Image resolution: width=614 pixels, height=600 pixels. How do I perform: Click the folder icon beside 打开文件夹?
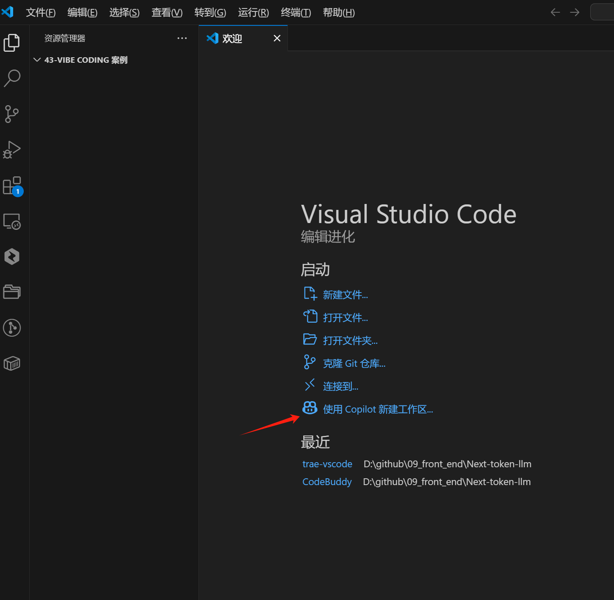310,339
